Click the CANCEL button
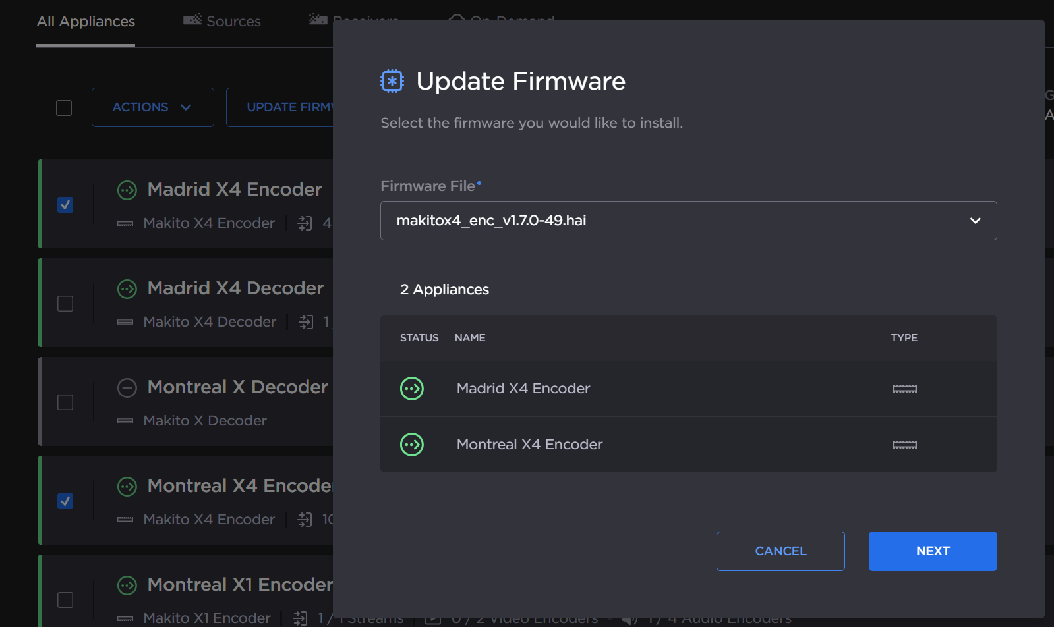The image size is (1054, 627). point(780,551)
